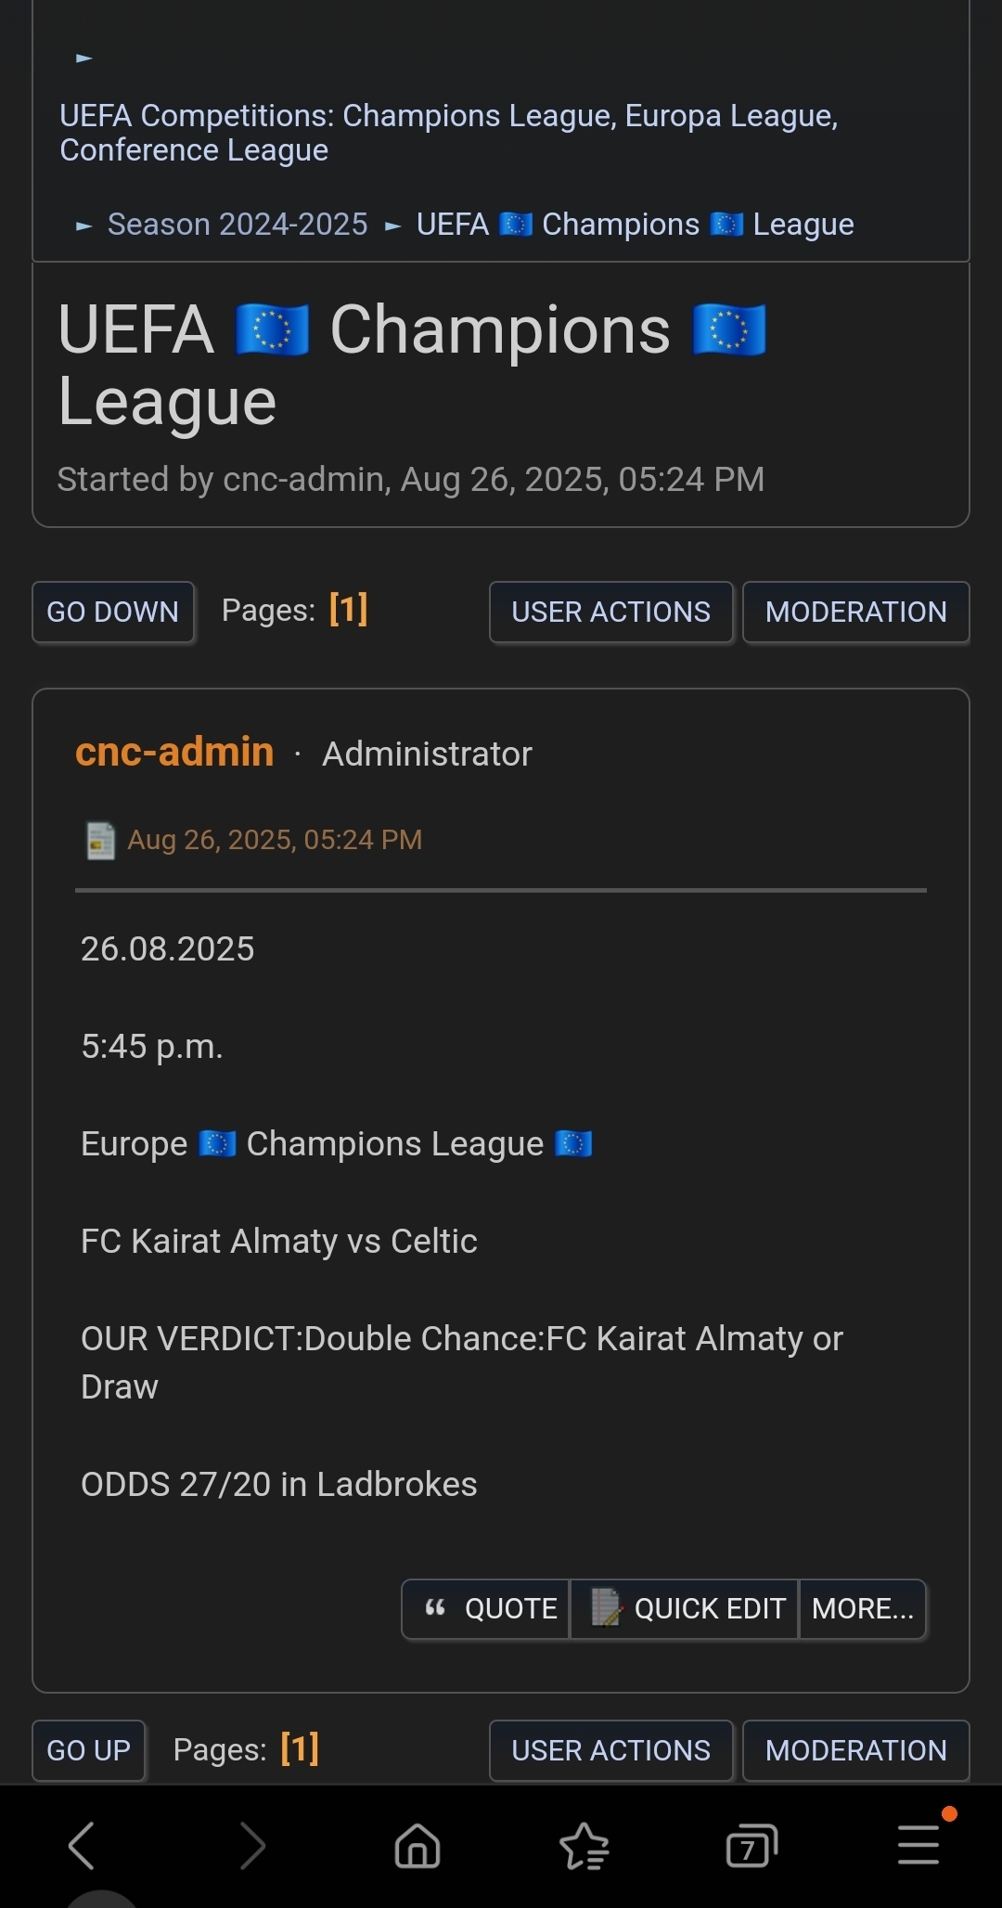This screenshot has width=1002, height=1908.
Task: Go to the browser home page
Action: tap(417, 1845)
